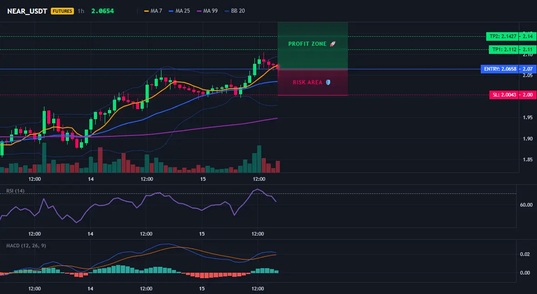
Task: Click the 0.00 MACD axis value
Action: pos(525,273)
